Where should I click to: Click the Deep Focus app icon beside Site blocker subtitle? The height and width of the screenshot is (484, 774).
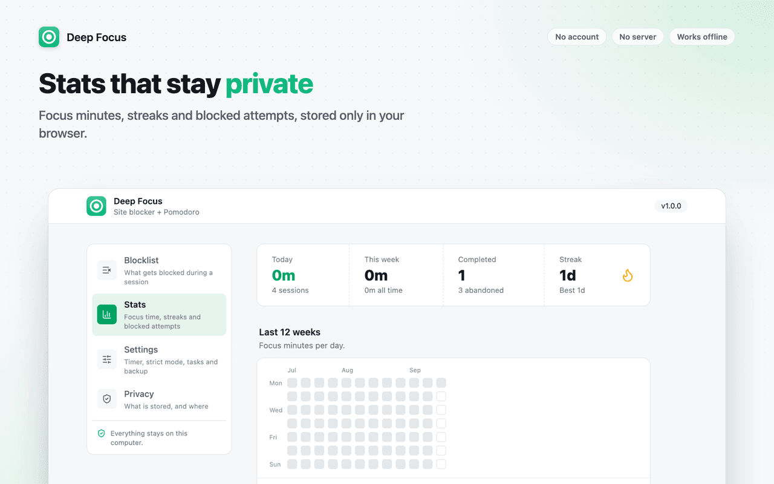[96, 206]
